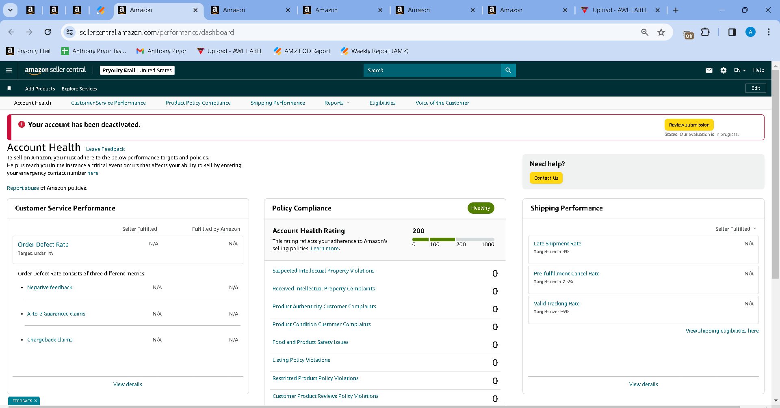
Task: Click the Edit button in the navigation bar
Action: coord(756,88)
